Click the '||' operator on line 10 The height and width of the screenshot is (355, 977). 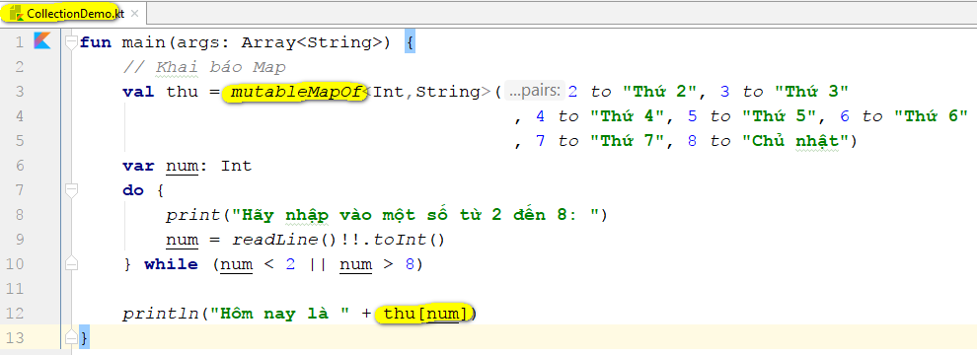(x=317, y=264)
